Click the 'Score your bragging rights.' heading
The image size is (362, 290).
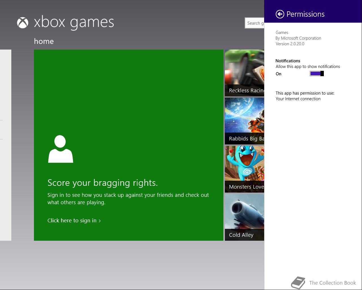(103, 183)
